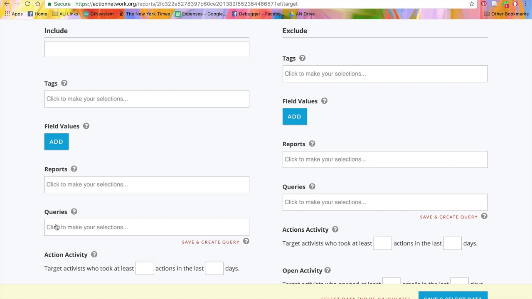
Task: Click the Secure padlock site info
Action: coord(59,4)
